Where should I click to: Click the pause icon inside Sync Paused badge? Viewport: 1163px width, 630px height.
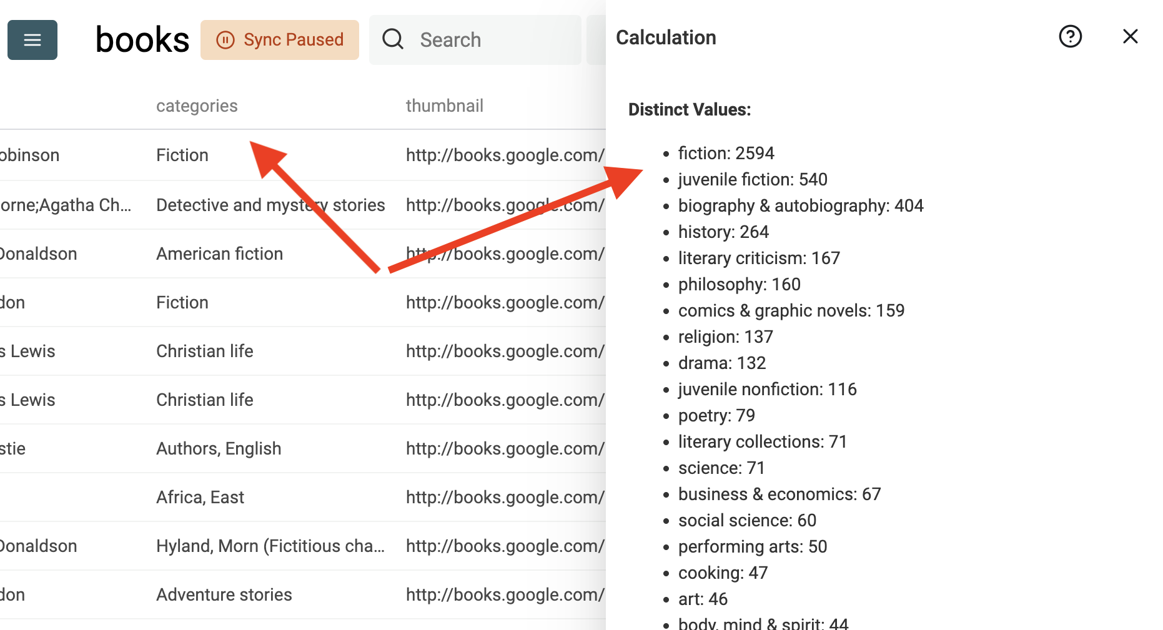click(x=225, y=39)
